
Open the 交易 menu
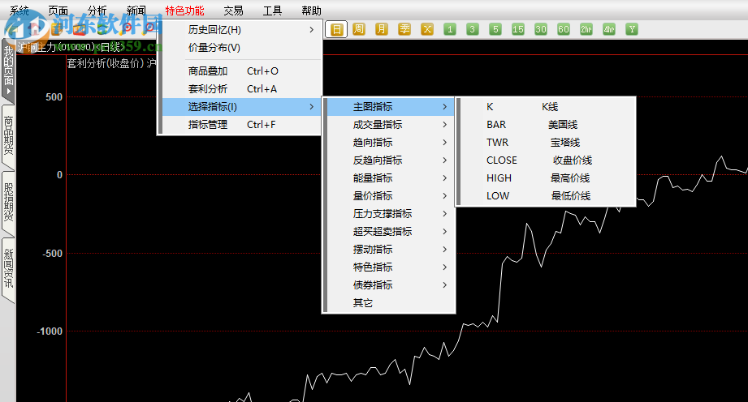pyautogui.click(x=233, y=11)
